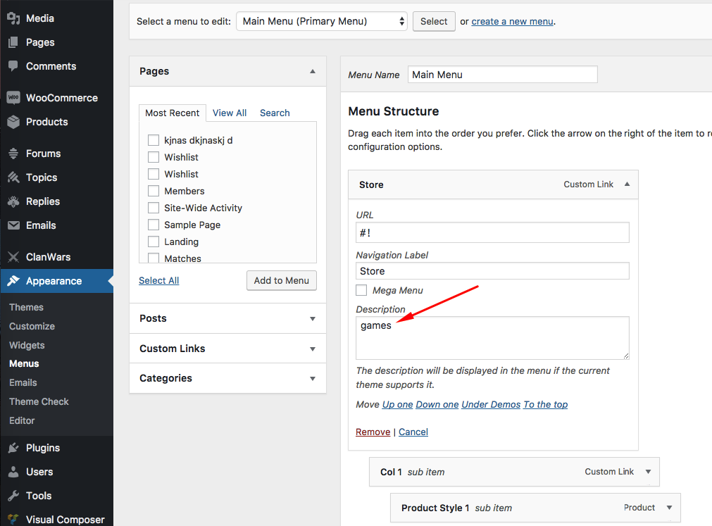The width and height of the screenshot is (712, 526).
Task: Click the ClanWars crossed-swords icon
Action: tap(13, 257)
